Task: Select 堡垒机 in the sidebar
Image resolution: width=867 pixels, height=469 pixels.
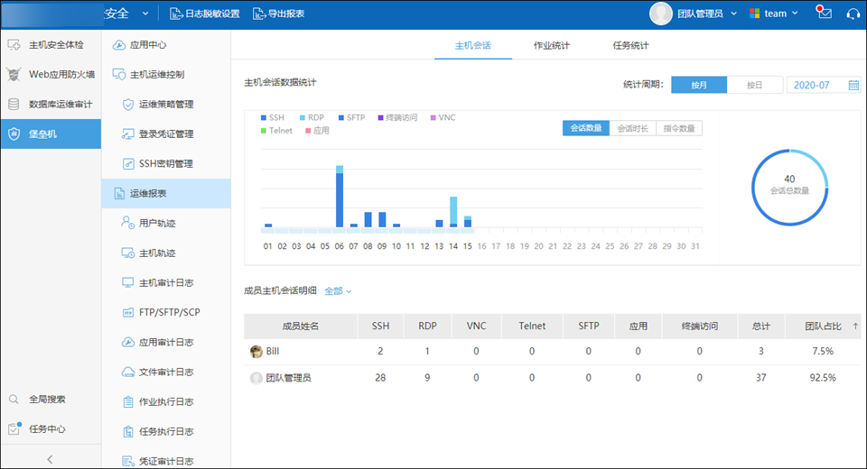Action: point(51,133)
